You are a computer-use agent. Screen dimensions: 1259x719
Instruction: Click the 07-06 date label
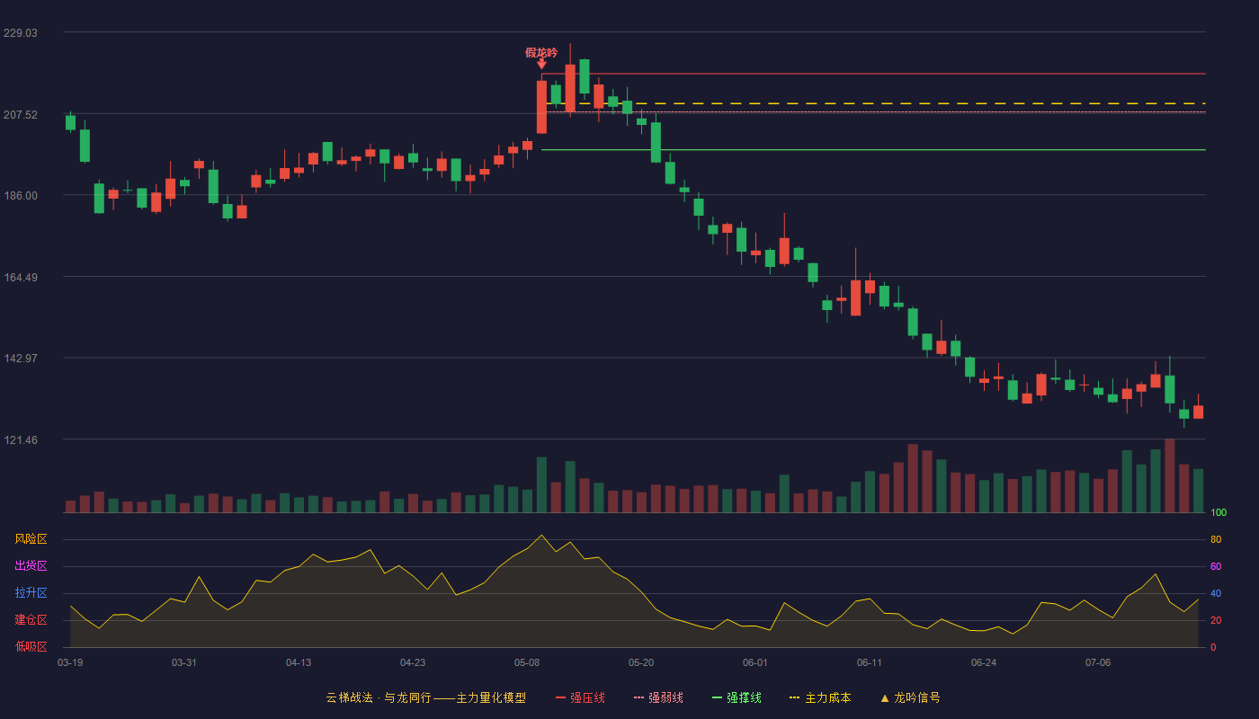click(1098, 662)
